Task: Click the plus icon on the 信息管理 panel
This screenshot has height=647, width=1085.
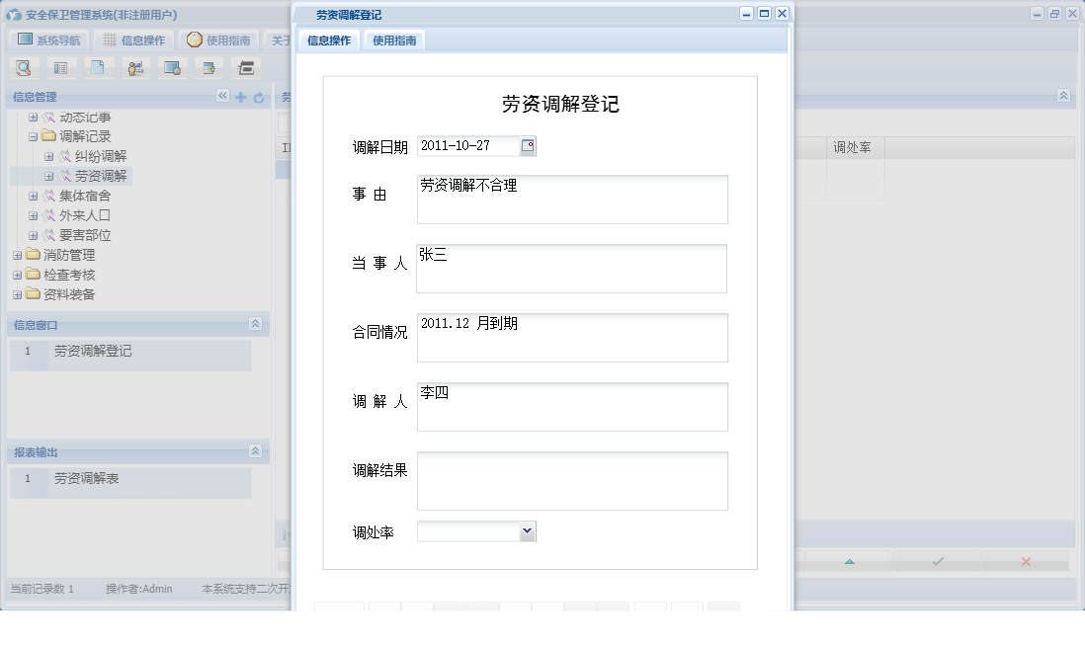Action: (240, 97)
